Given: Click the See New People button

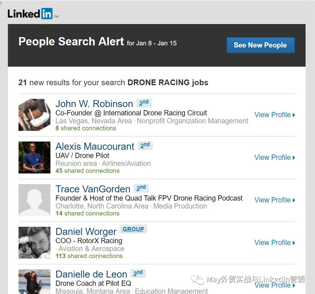Looking at the screenshot, I should pyautogui.click(x=261, y=45).
